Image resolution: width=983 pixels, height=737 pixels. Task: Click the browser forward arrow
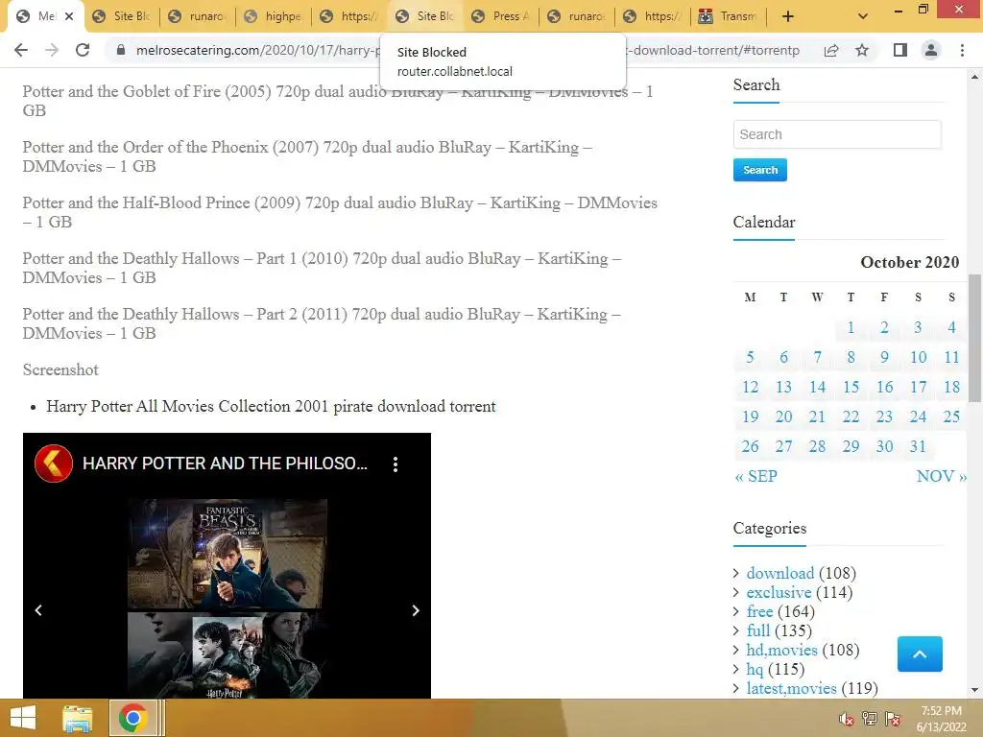point(52,50)
